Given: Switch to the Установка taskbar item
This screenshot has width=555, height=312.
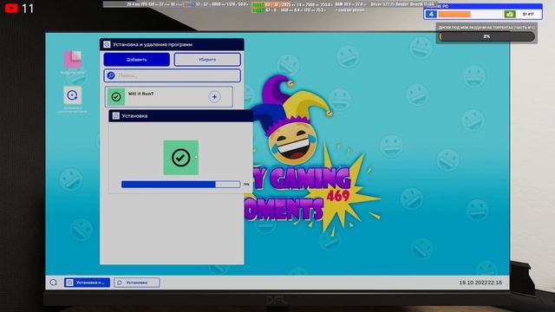Looking at the screenshot, I should (x=137, y=283).
